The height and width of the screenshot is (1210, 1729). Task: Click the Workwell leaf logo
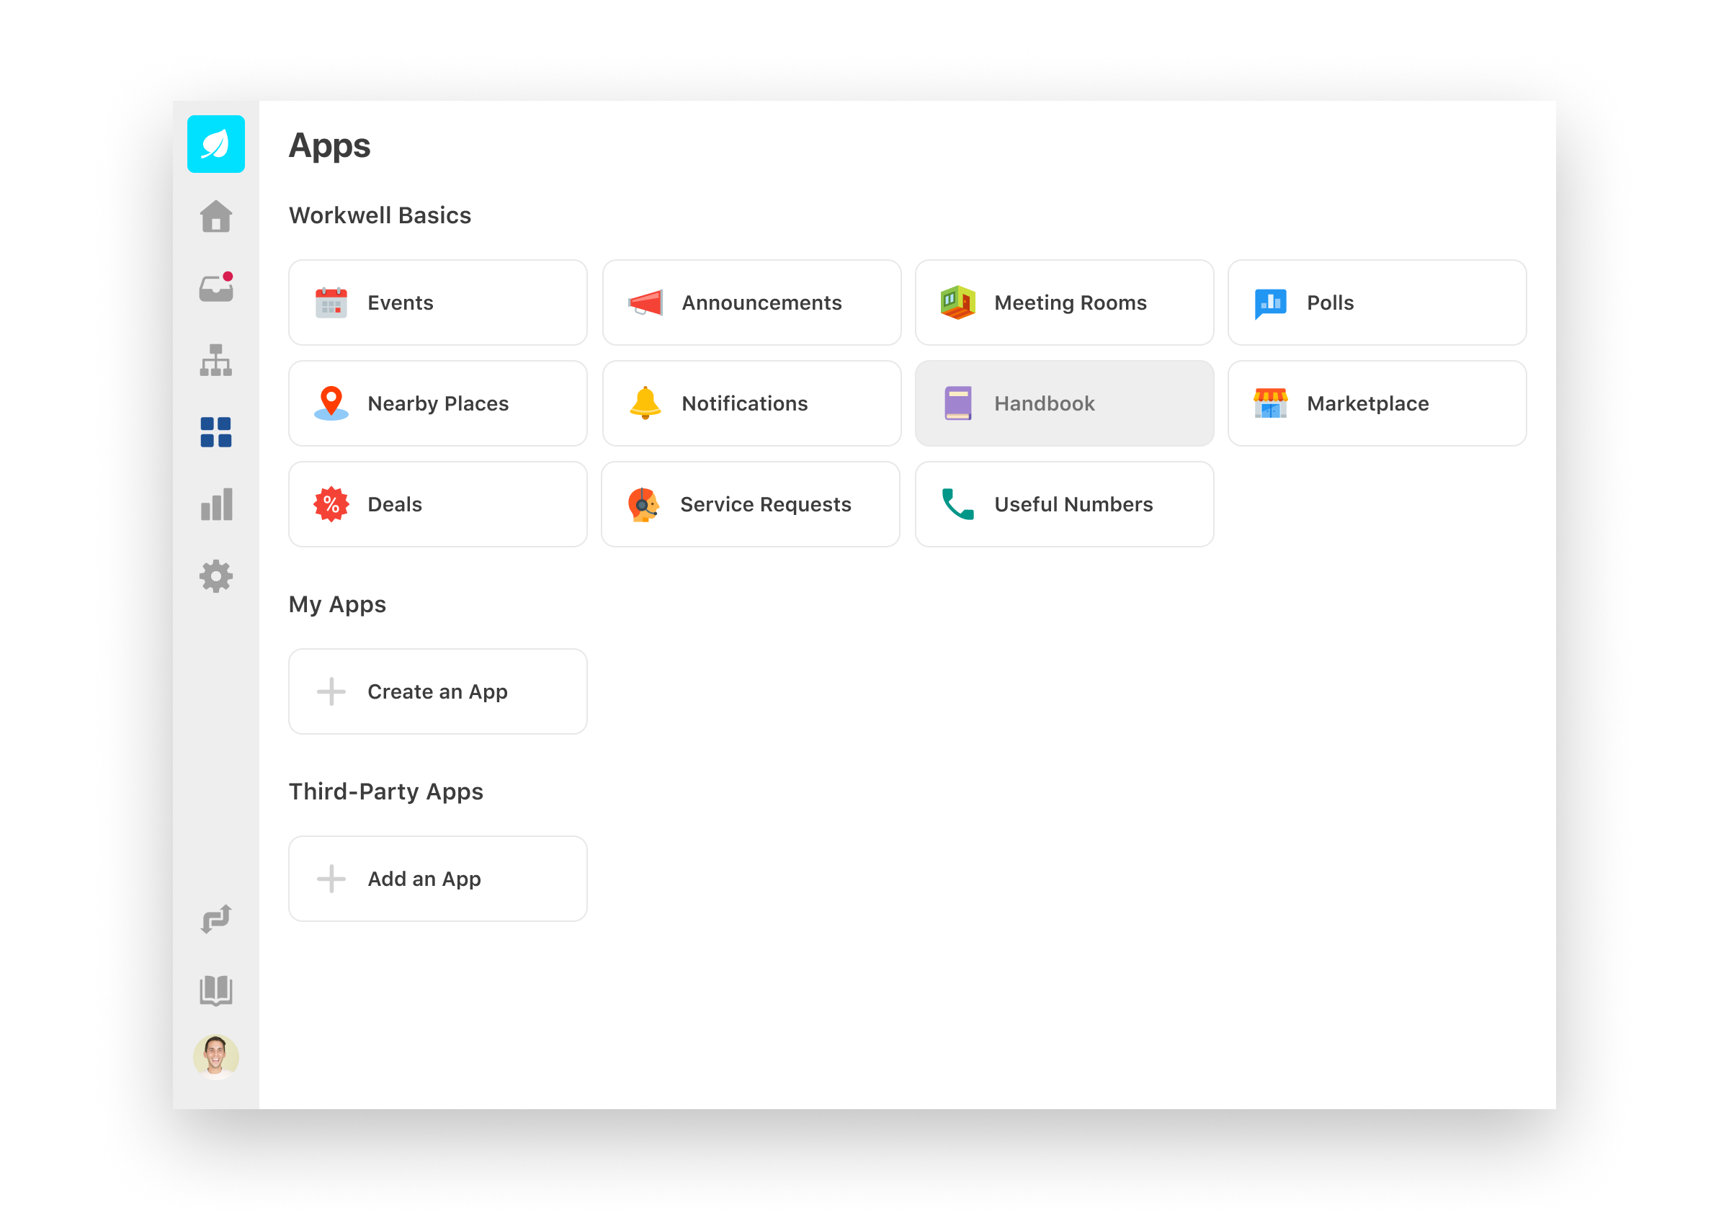(x=215, y=144)
